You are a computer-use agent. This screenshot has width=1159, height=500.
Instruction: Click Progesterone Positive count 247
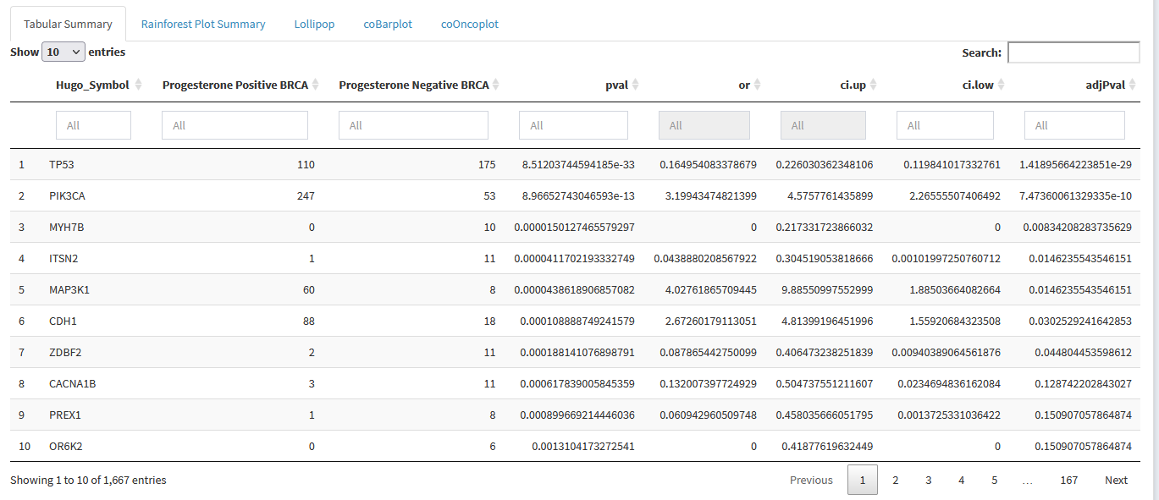pyautogui.click(x=306, y=195)
